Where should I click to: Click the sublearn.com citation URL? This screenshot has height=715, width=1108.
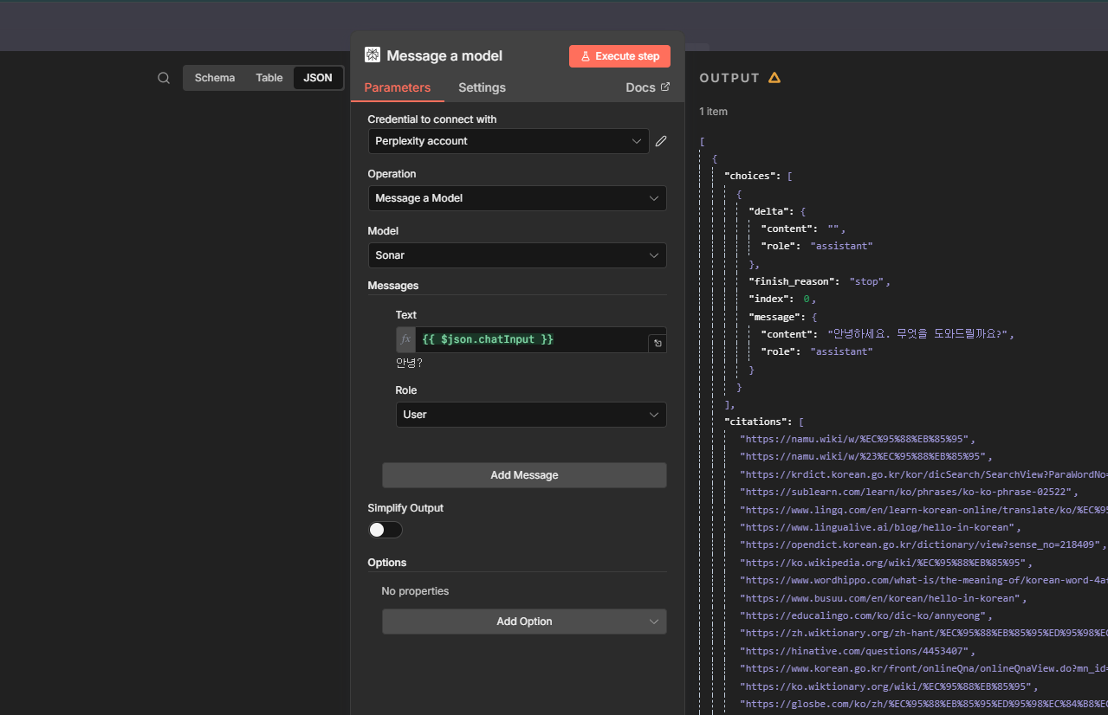pos(906,492)
